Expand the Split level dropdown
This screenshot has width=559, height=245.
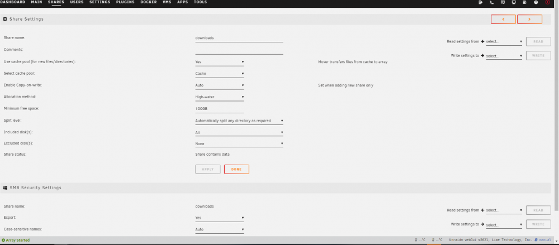point(239,121)
